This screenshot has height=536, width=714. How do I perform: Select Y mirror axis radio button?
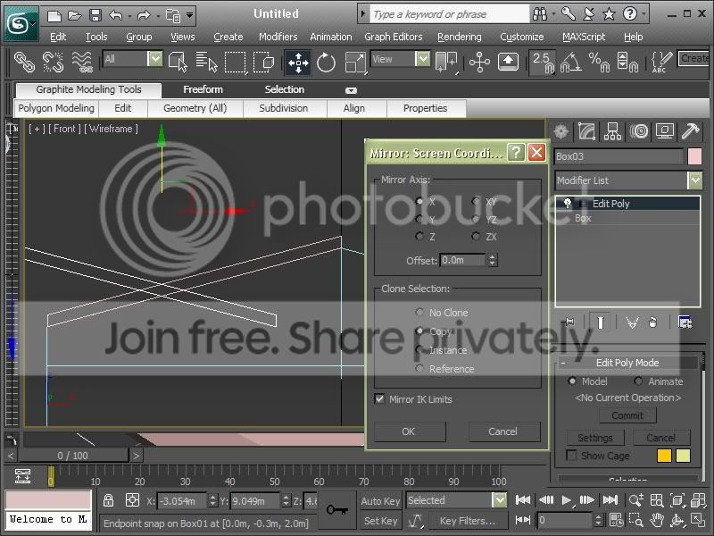point(419,219)
